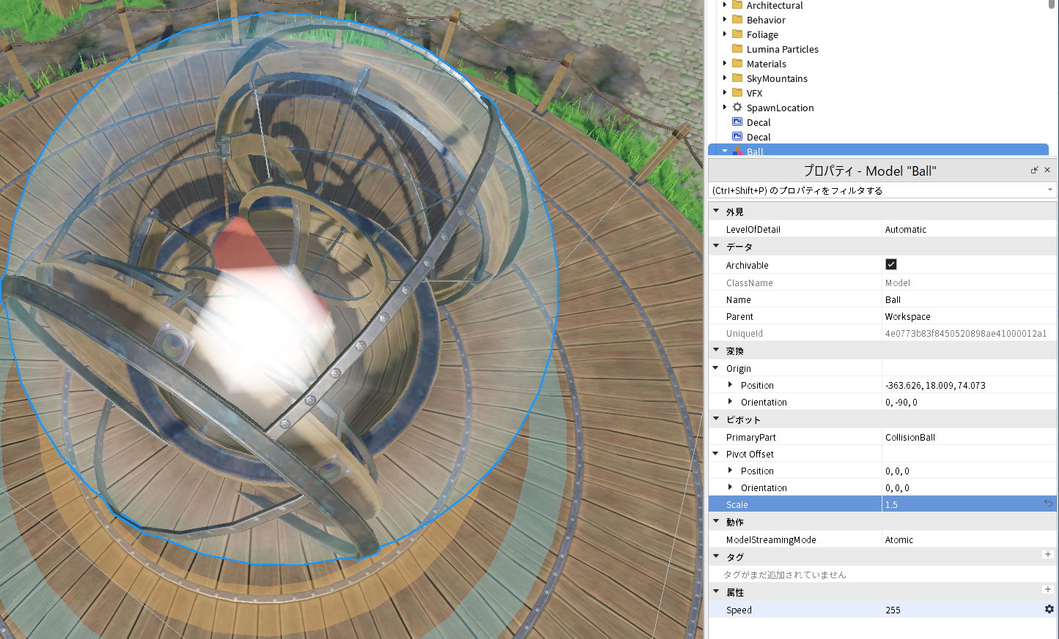
Task: Click the folder icon beside Materials
Action: pyautogui.click(x=737, y=64)
